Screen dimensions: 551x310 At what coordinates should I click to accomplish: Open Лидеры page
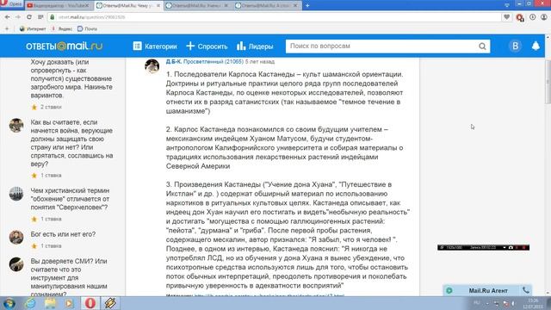255,46
